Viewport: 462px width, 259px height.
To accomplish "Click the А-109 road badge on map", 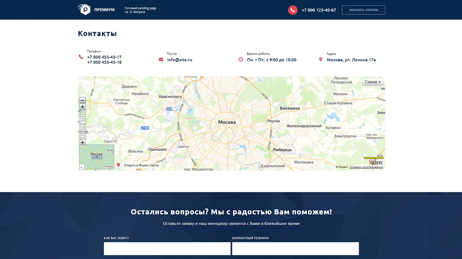I will pyautogui.click(x=145, y=128).
